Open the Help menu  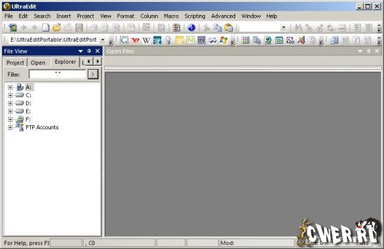pyautogui.click(x=272, y=16)
